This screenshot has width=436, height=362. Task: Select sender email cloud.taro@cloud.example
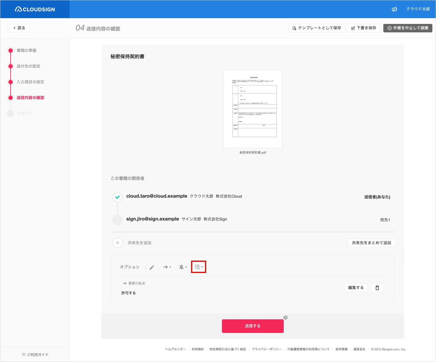point(157,196)
